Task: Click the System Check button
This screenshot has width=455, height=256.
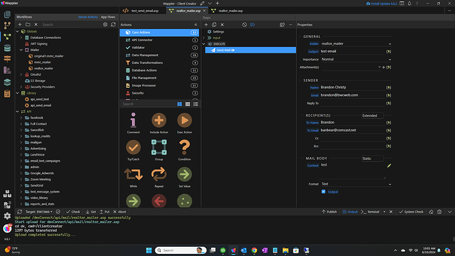Action: [411, 212]
